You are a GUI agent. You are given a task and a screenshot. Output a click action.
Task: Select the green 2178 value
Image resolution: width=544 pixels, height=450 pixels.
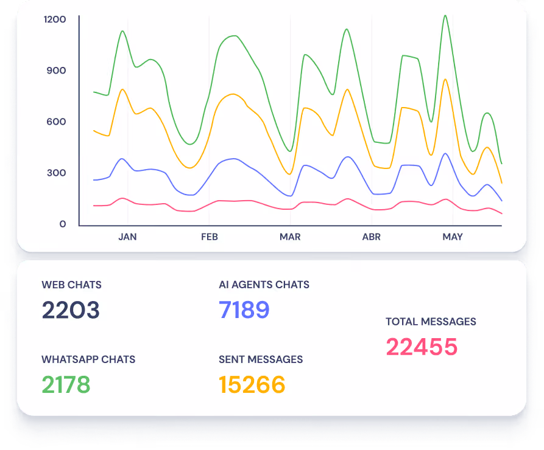(x=66, y=385)
